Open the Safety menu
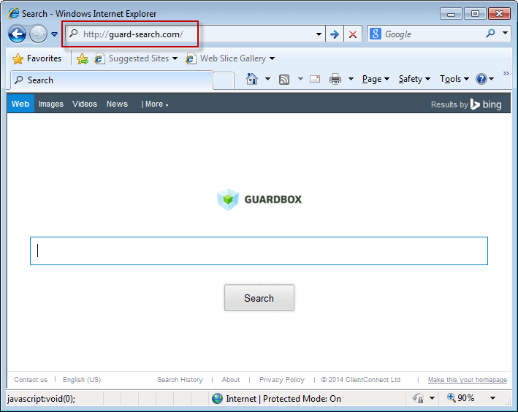Screen dimensions: 518x412 (x=414, y=79)
